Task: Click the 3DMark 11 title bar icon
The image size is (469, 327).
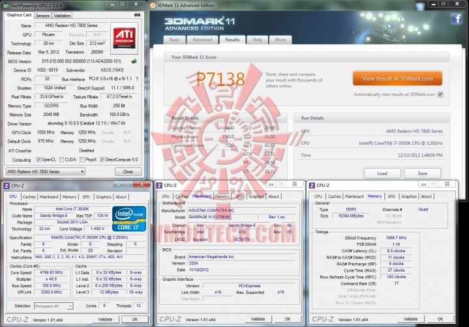Action: pos(153,5)
